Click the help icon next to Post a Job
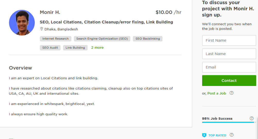 click(x=231, y=93)
